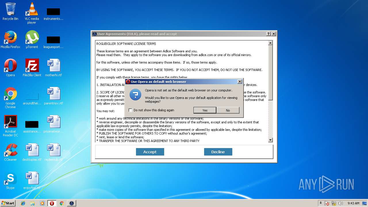Click 'ROGUEKILLER SOFTWARE LICENSE TERMS' heading
This screenshot has height=207, width=368.
(126, 44)
